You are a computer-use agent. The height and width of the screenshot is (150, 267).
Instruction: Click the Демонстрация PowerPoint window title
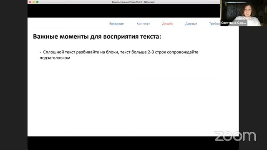(133, 2)
